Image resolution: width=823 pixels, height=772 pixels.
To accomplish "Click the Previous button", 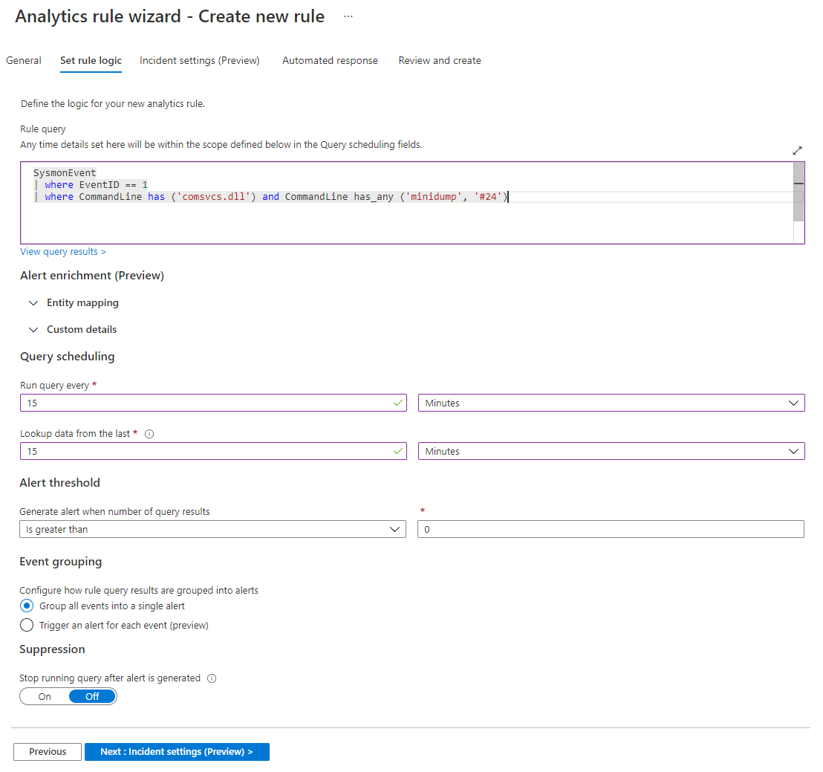I will tap(47, 751).
